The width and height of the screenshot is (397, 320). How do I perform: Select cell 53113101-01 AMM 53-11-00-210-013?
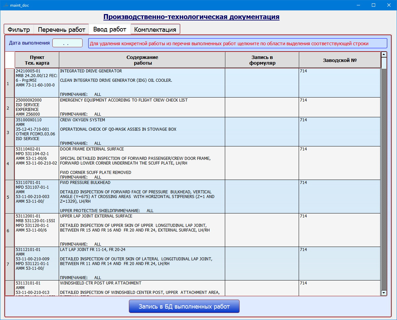pyautogui.click(x=37, y=288)
